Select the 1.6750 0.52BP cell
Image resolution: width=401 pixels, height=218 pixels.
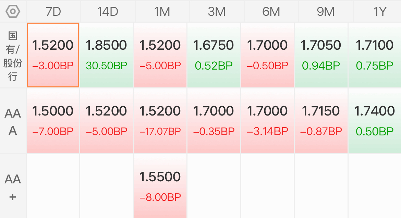coord(214,55)
